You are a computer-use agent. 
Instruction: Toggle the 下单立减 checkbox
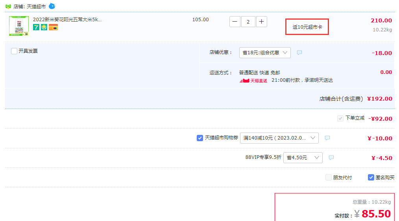(x=340, y=118)
